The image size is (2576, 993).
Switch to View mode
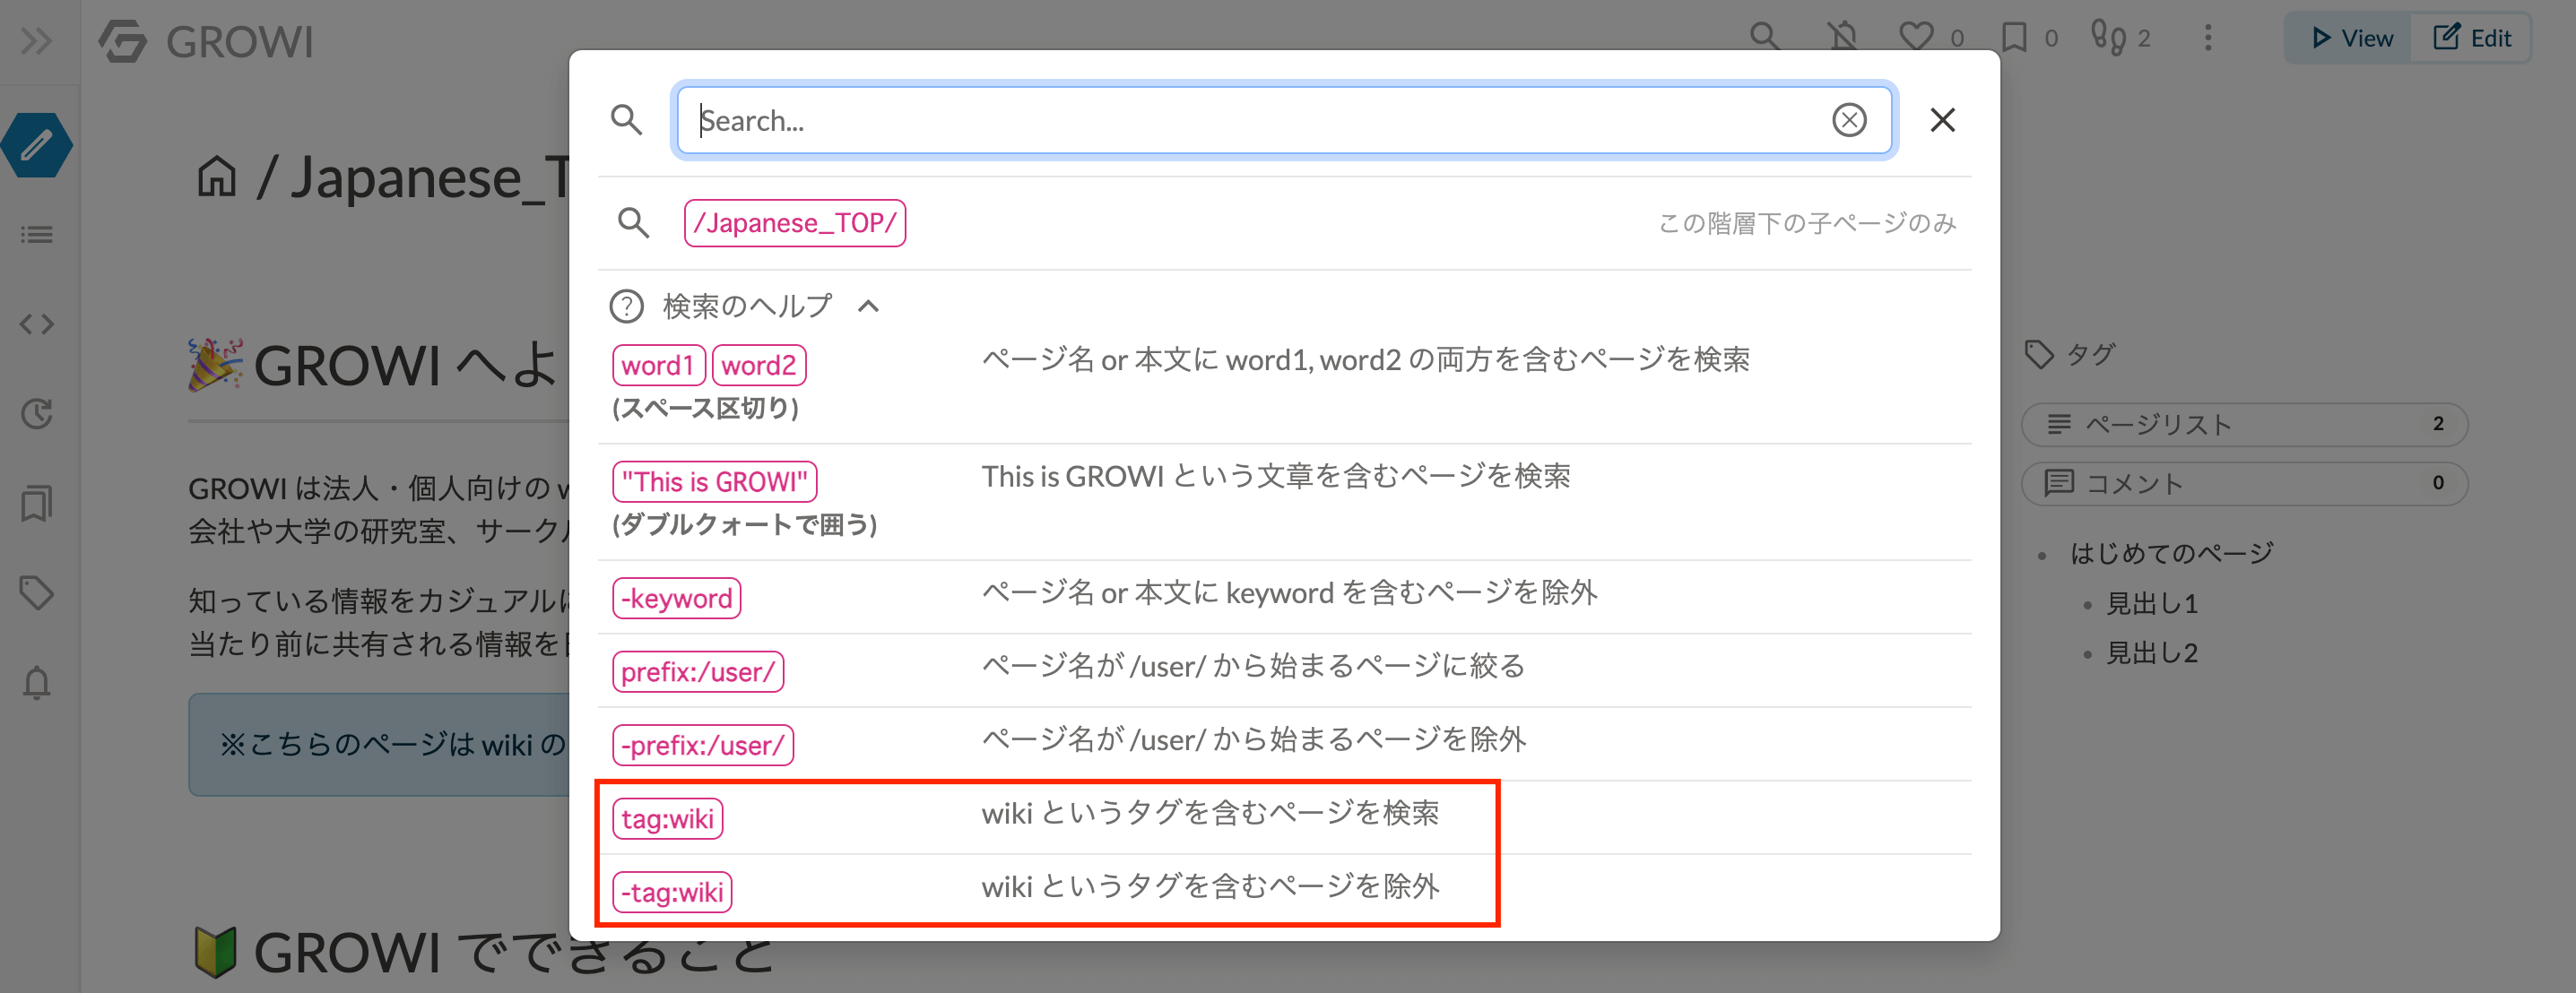(2351, 38)
